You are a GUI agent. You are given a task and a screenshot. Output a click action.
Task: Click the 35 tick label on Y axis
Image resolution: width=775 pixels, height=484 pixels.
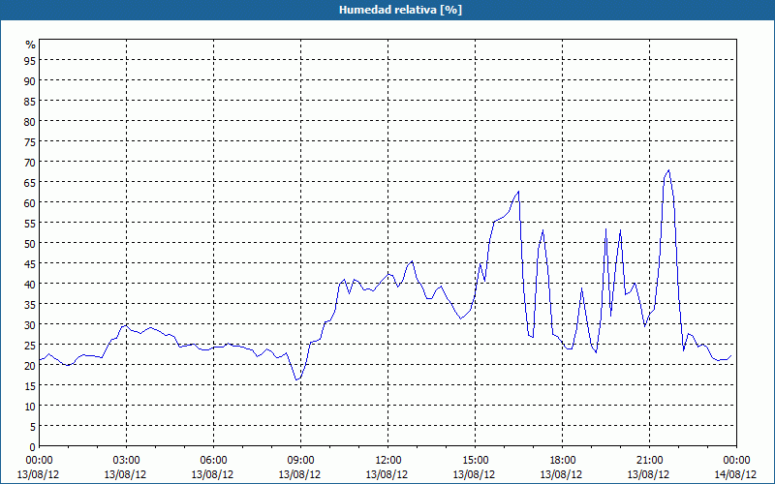(30, 304)
